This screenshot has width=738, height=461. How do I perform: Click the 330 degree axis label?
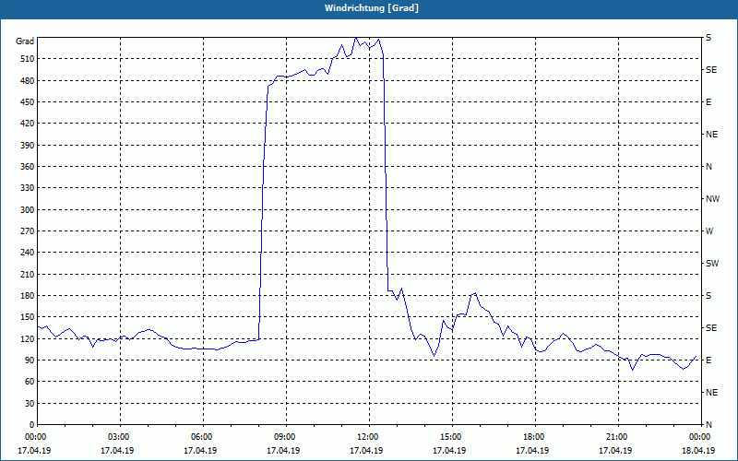point(27,188)
